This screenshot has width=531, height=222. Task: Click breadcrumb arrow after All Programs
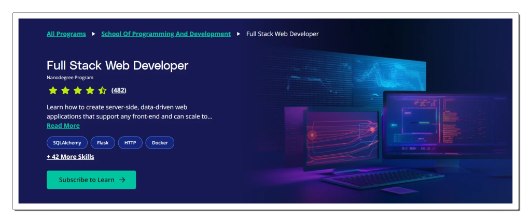[94, 34]
